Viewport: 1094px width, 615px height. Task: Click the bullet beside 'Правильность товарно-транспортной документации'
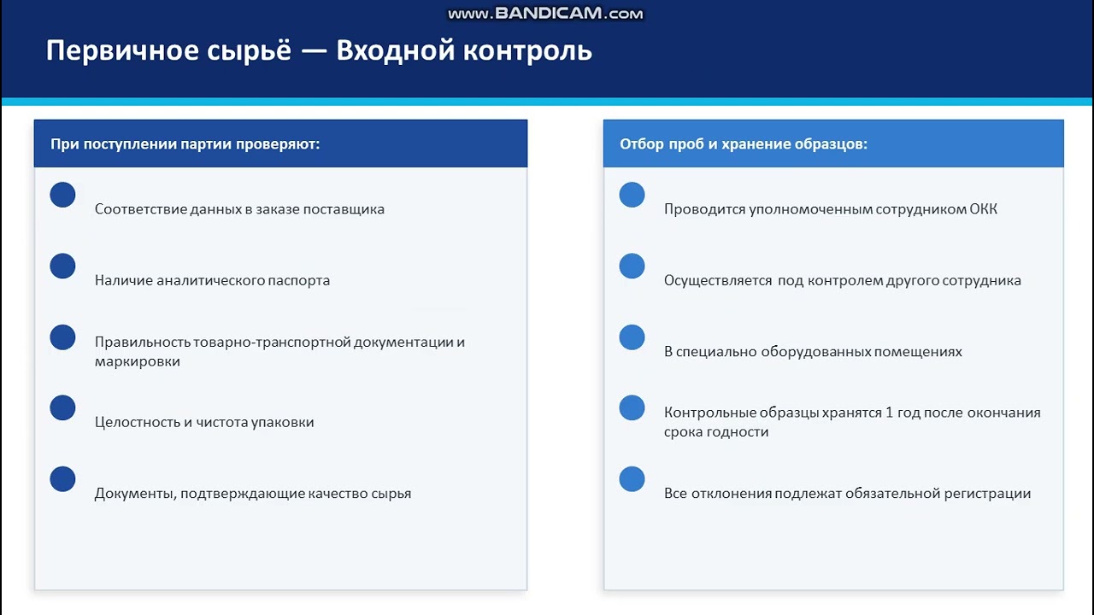pyautogui.click(x=62, y=337)
